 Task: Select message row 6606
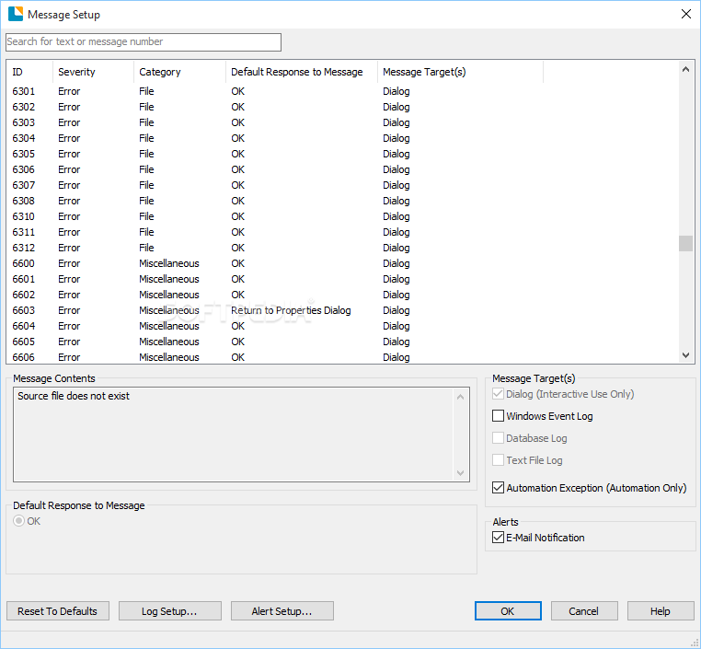click(342, 357)
